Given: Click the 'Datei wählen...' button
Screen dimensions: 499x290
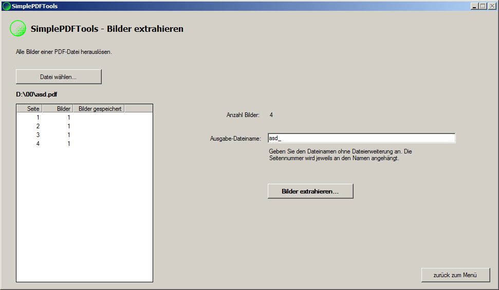Looking at the screenshot, I should (x=59, y=76).
